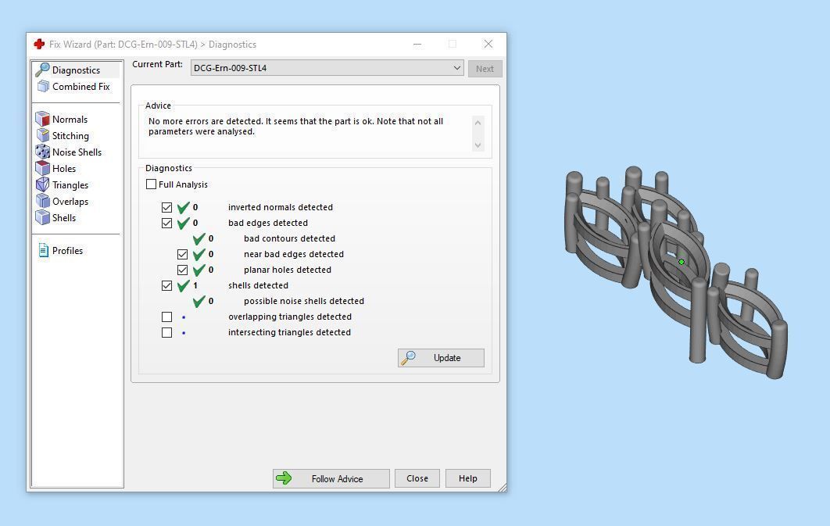Enable overlapping triangles detected checkbox
The width and height of the screenshot is (830, 526).
pos(166,317)
